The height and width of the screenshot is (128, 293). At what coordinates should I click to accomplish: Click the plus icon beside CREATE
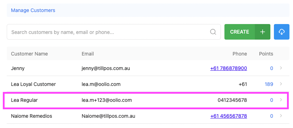coord(263,32)
